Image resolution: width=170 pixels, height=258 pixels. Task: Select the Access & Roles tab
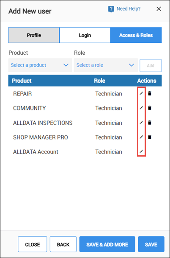tap(136, 35)
